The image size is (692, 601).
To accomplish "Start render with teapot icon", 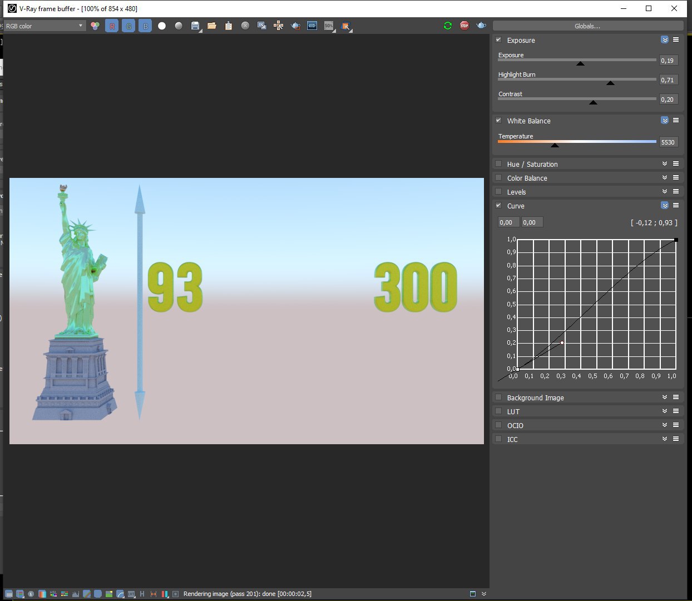I will click(481, 26).
